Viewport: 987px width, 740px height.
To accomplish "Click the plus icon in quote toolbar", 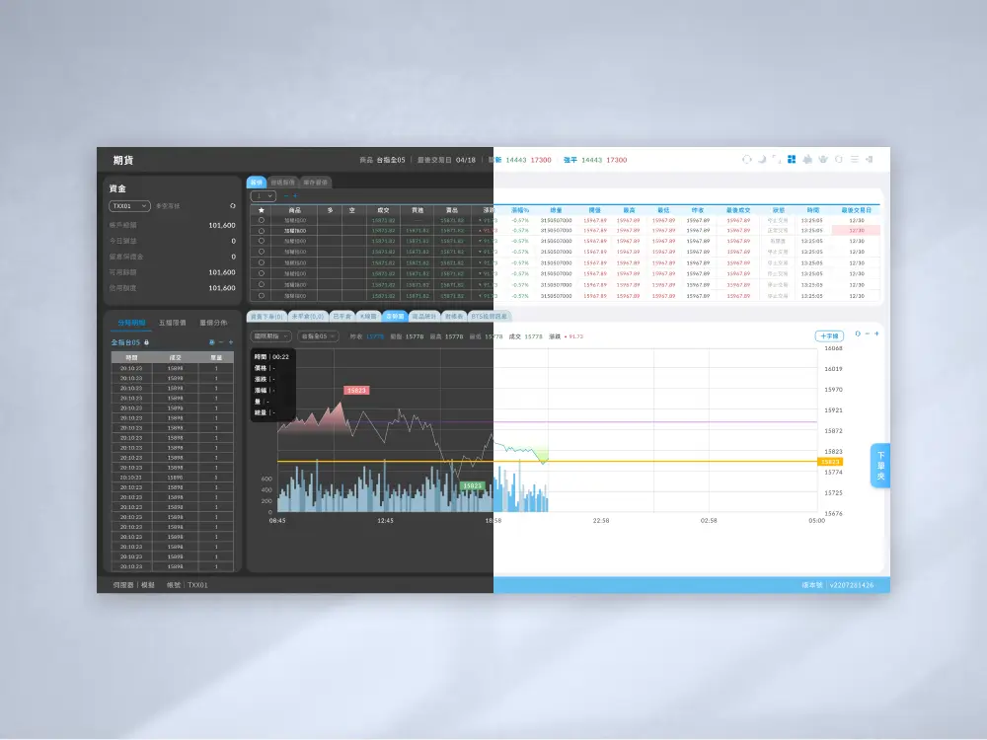I will coord(294,195).
